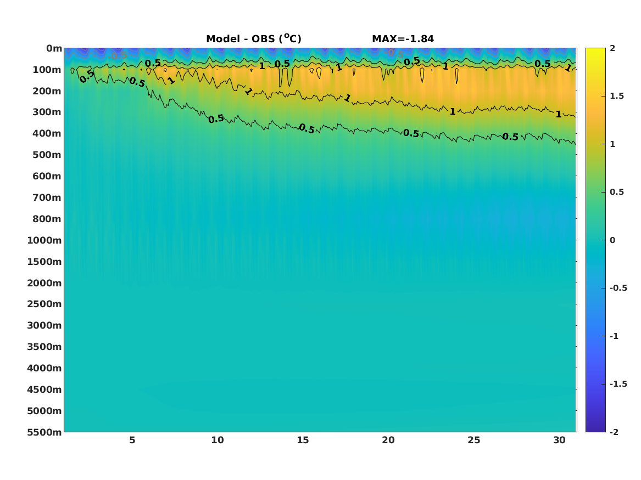Screen dimensions: 641x480
Task: Click the '300m' depth tick label
Action: click(47, 112)
